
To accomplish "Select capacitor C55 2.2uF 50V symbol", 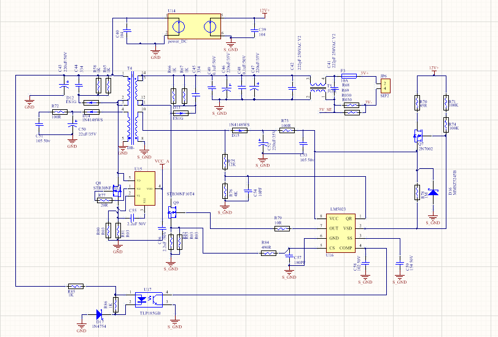I will click(133, 218).
